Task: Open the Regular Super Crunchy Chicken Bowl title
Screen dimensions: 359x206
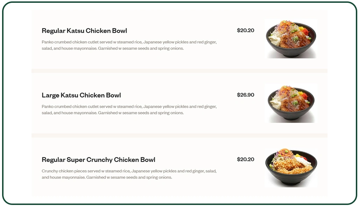Action: 98,160
